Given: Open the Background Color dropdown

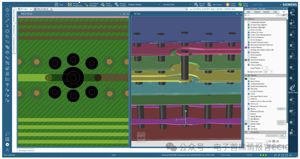Looking at the screenshot, I should tap(268, 72).
